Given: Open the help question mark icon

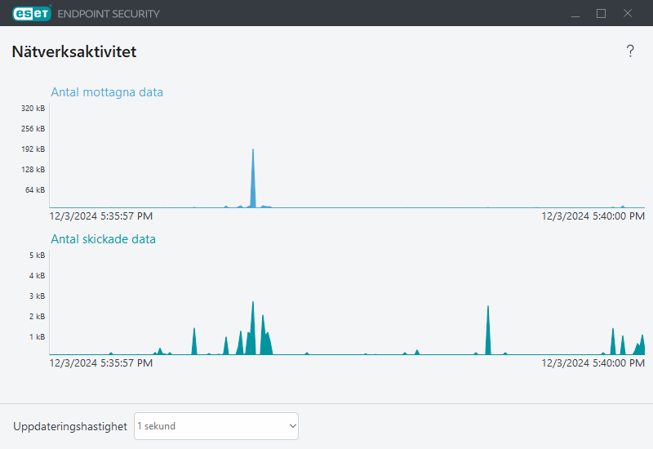Looking at the screenshot, I should point(630,51).
